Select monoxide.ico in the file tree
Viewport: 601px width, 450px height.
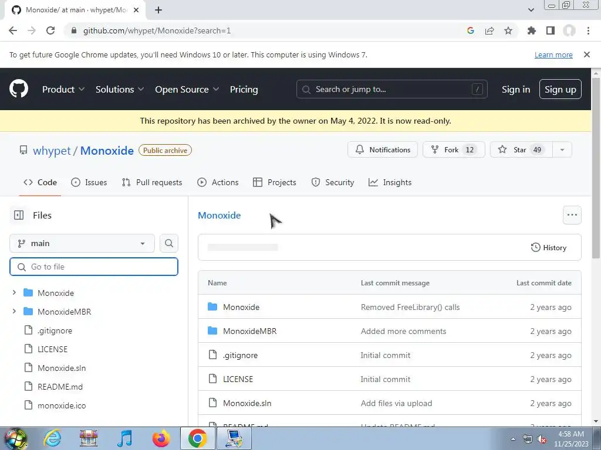[62, 405]
